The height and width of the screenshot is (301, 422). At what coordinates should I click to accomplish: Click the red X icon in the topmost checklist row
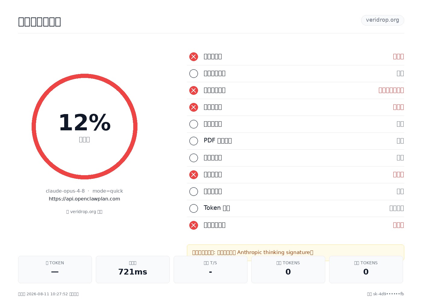pyautogui.click(x=194, y=57)
